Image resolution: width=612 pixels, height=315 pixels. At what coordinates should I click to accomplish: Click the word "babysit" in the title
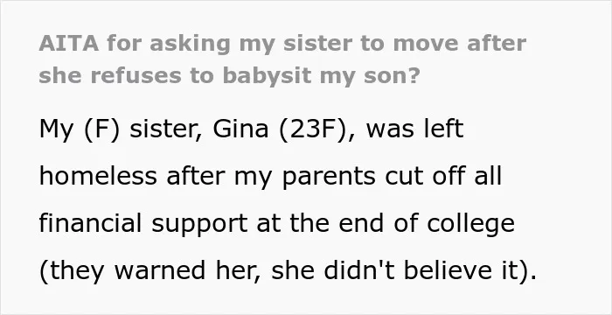267,76
